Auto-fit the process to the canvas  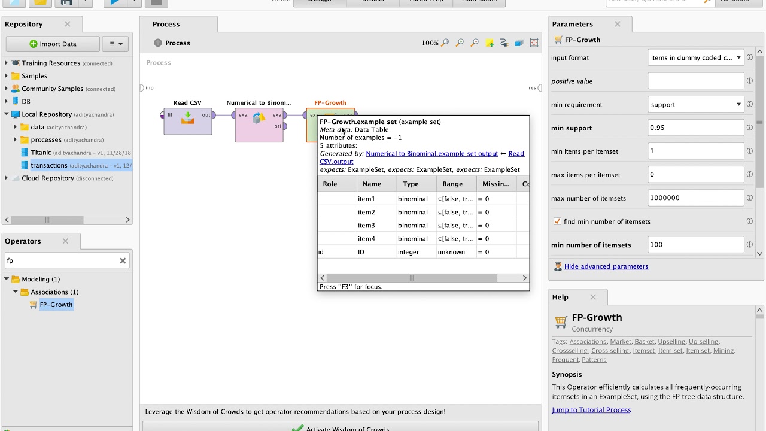[x=534, y=43]
